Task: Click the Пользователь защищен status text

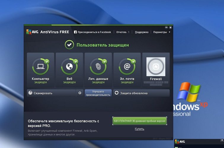Action: (x=103, y=45)
